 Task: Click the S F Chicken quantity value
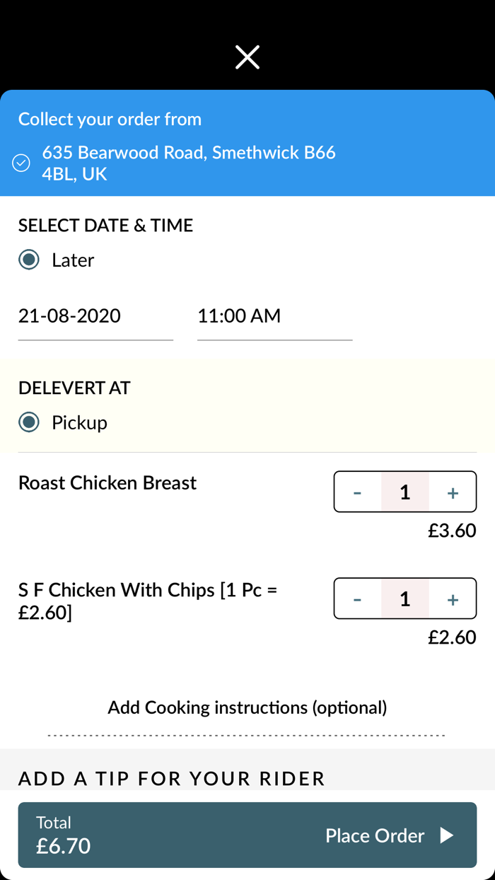pyautogui.click(x=404, y=598)
